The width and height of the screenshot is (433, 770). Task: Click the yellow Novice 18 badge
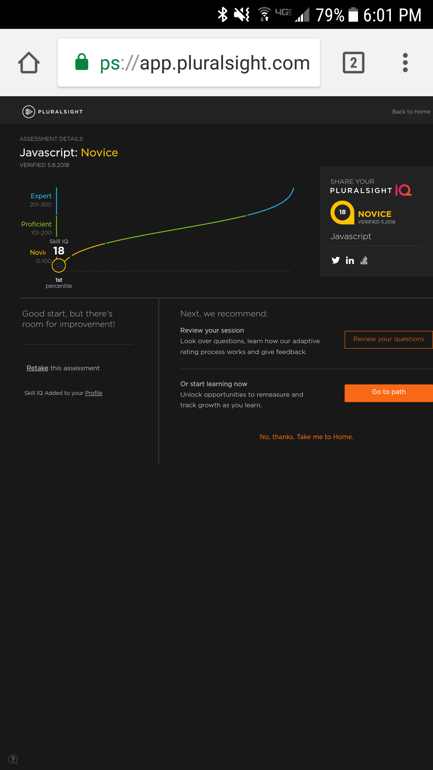pyautogui.click(x=342, y=212)
